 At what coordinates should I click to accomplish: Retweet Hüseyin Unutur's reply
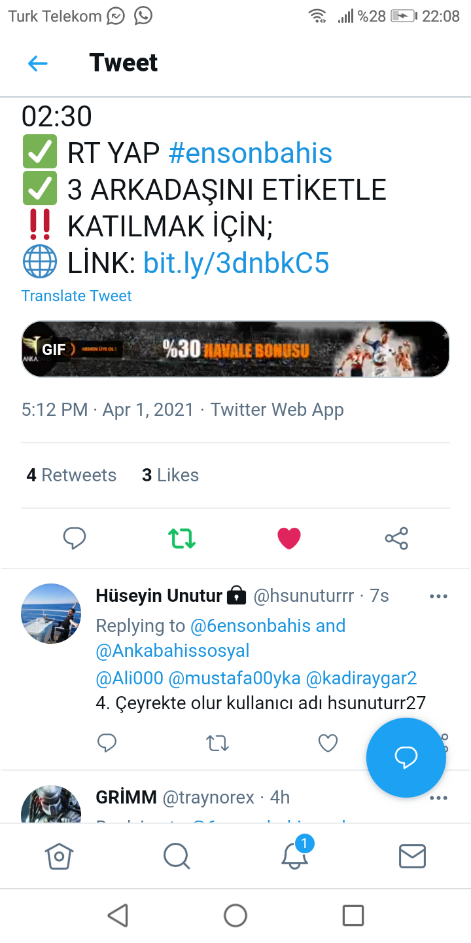tap(217, 743)
